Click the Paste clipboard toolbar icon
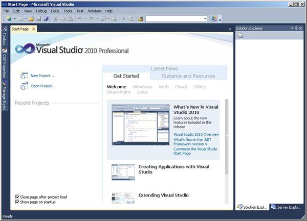The width and height of the screenshot is (307, 221). [70, 19]
